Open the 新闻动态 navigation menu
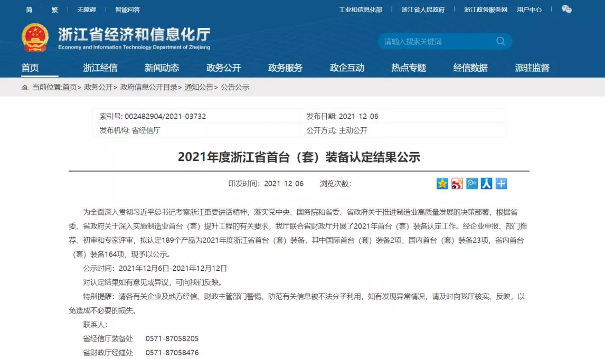605x359 pixels. tap(162, 68)
